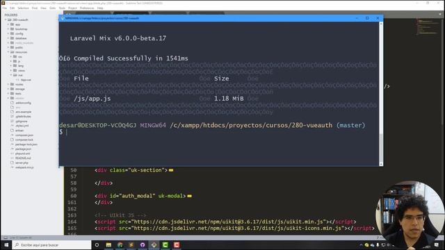Click the terminal prompt input line

[218, 132]
